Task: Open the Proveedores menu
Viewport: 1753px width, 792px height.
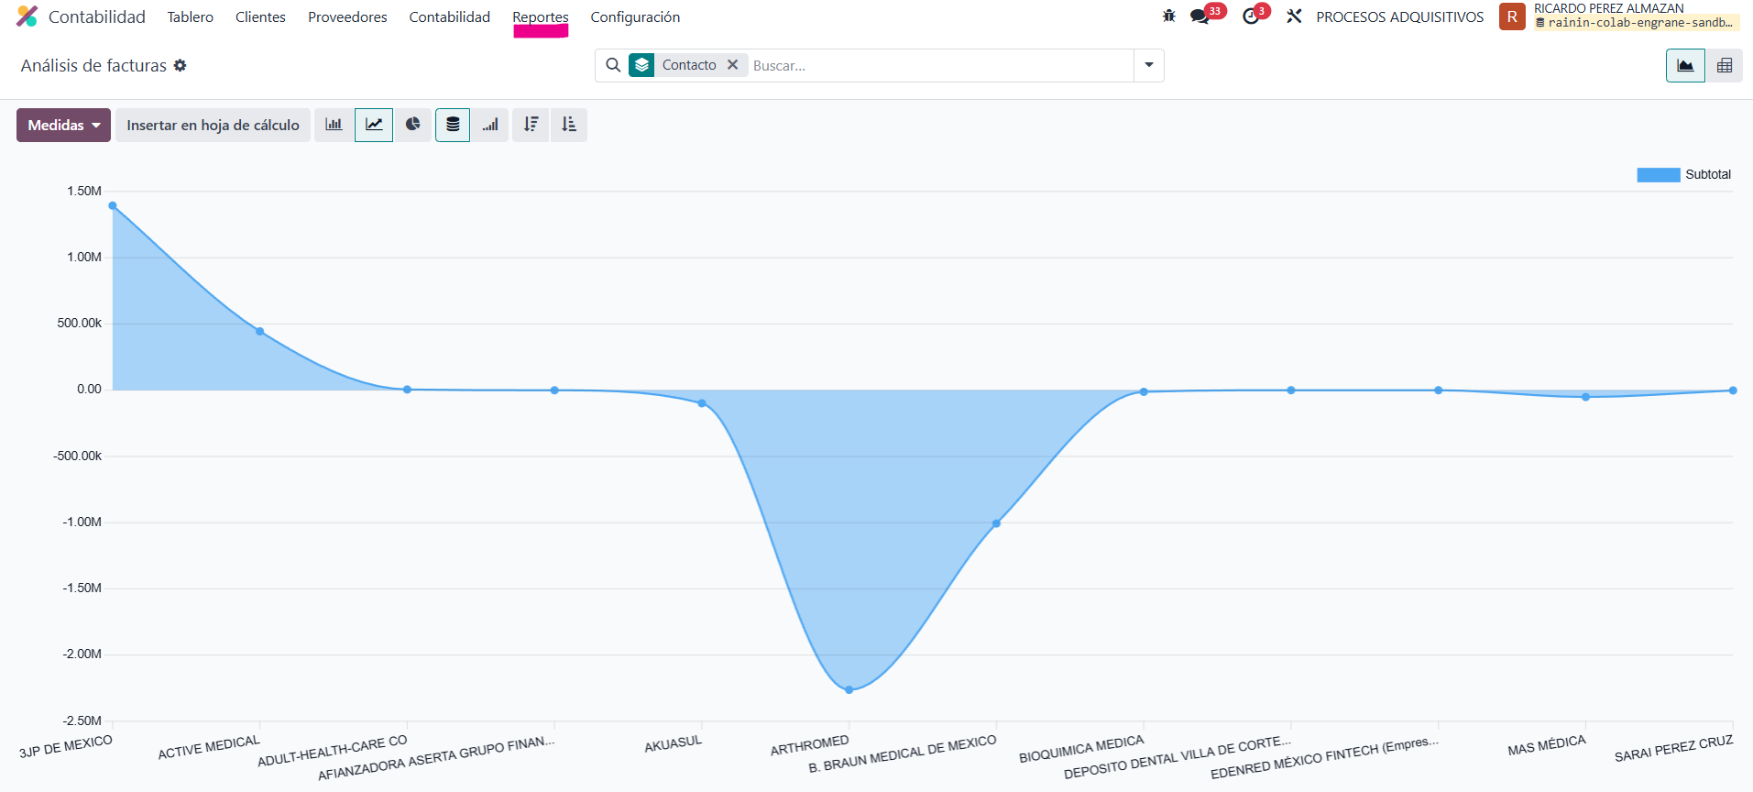Action: coord(347,17)
